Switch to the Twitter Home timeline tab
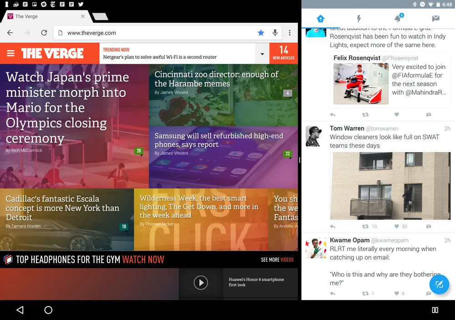 click(320, 19)
